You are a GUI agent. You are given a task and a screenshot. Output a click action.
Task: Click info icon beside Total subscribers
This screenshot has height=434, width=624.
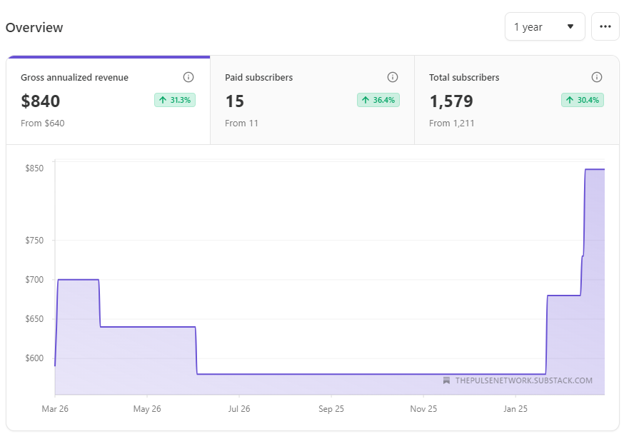pos(597,77)
